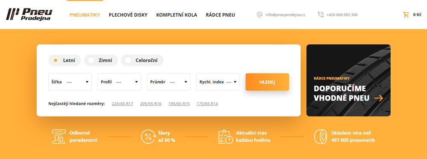
Task: Click the tire stock icon
Action: click(321, 136)
